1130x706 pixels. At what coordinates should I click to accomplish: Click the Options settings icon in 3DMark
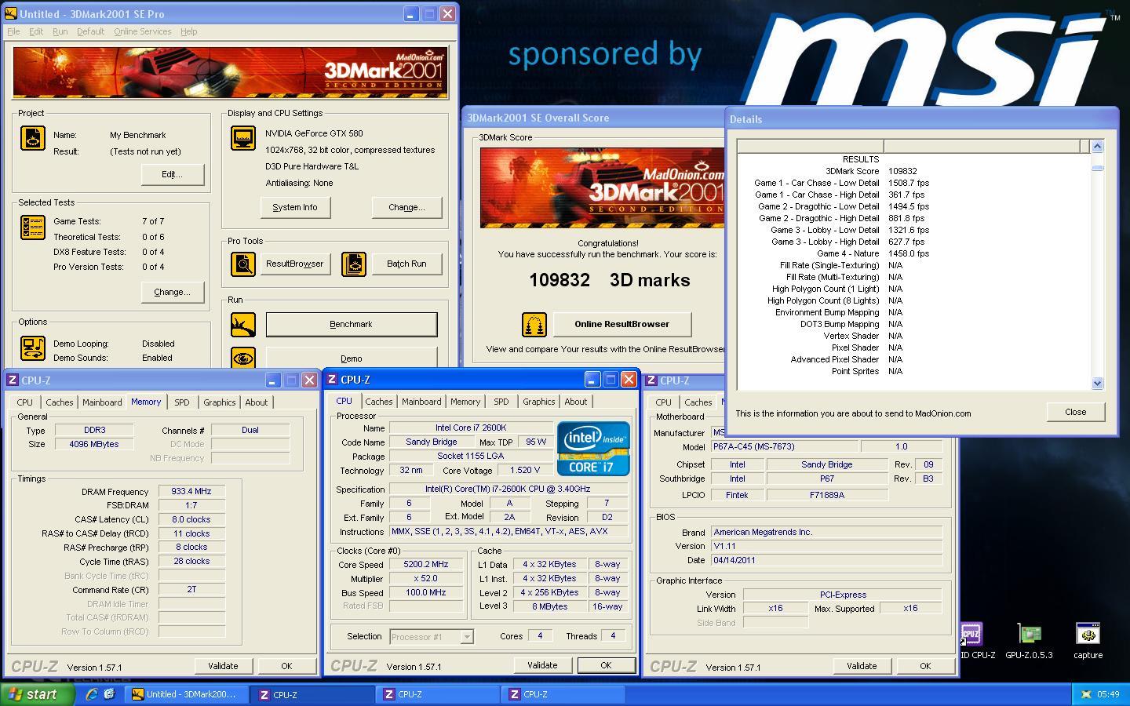(33, 348)
